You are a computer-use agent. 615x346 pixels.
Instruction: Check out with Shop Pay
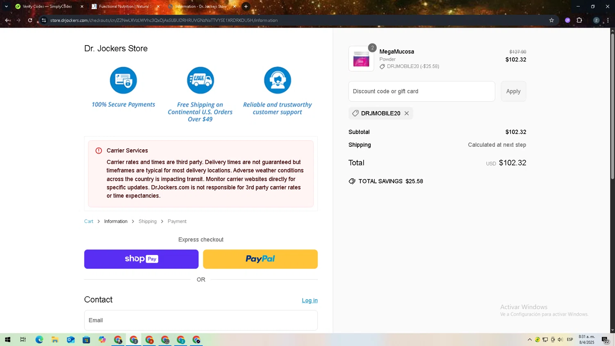pyautogui.click(x=141, y=259)
